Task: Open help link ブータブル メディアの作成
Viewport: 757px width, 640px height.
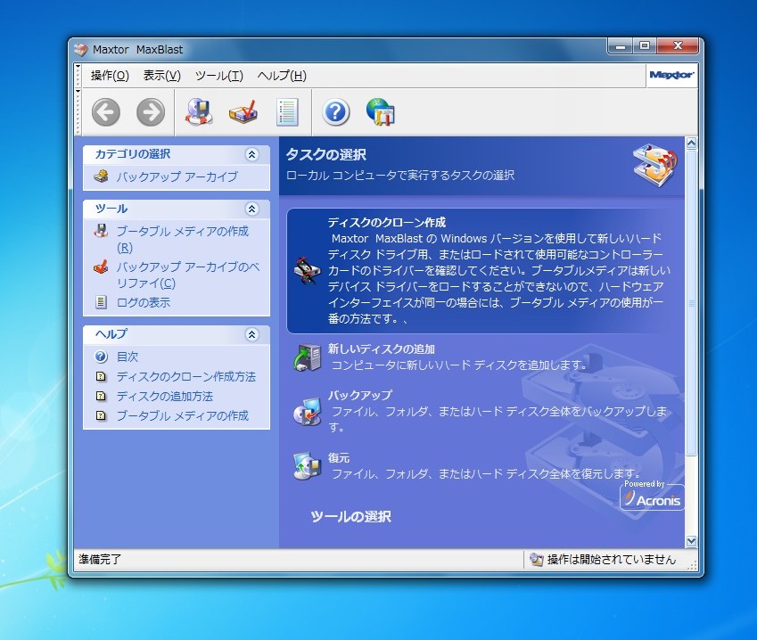Action: coord(183,415)
